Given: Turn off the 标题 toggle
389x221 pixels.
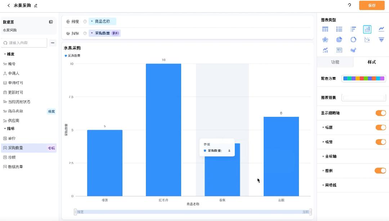Looking at the screenshot, I should 381,127.
